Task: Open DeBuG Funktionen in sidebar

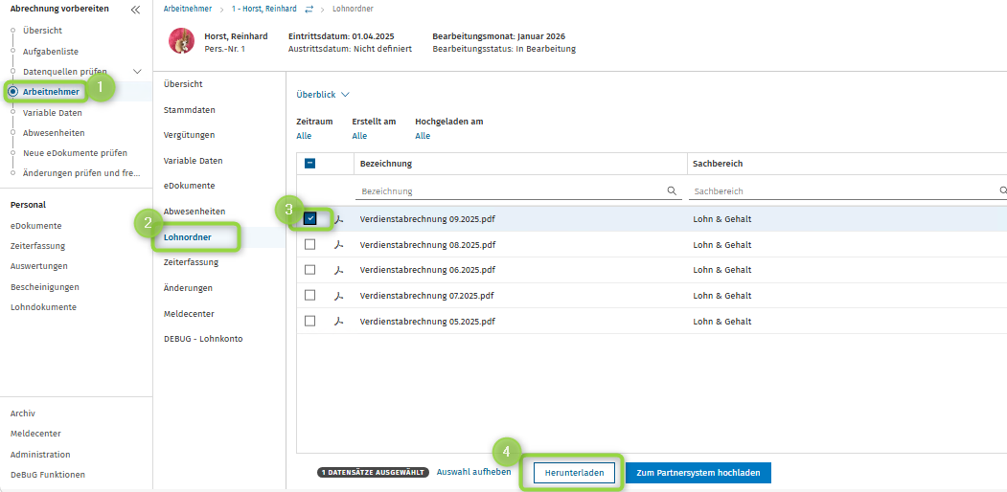Action: point(48,475)
